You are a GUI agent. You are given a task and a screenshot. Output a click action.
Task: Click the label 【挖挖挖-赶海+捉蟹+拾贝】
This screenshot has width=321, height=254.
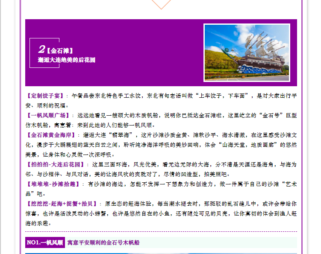62,204
